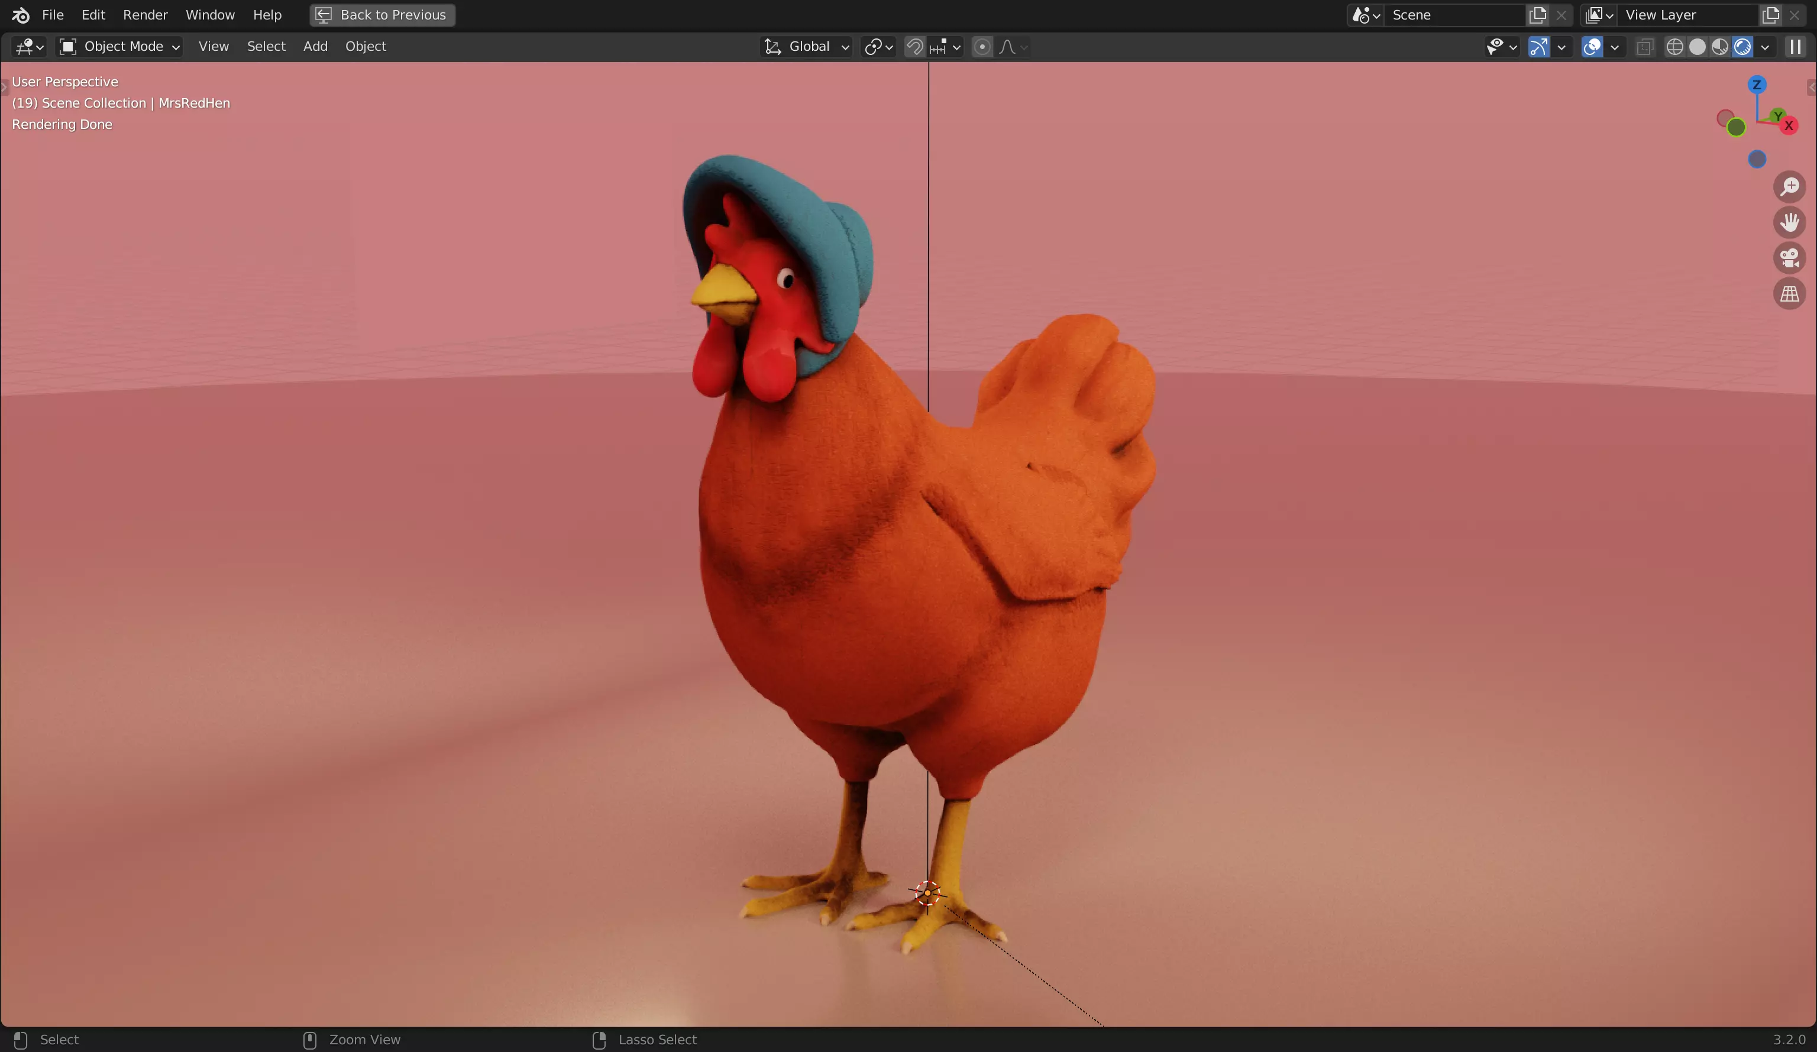The height and width of the screenshot is (1052, 1817).
Task: Click the Blender version 3.2.0 text
Action: (1789, 1040)
